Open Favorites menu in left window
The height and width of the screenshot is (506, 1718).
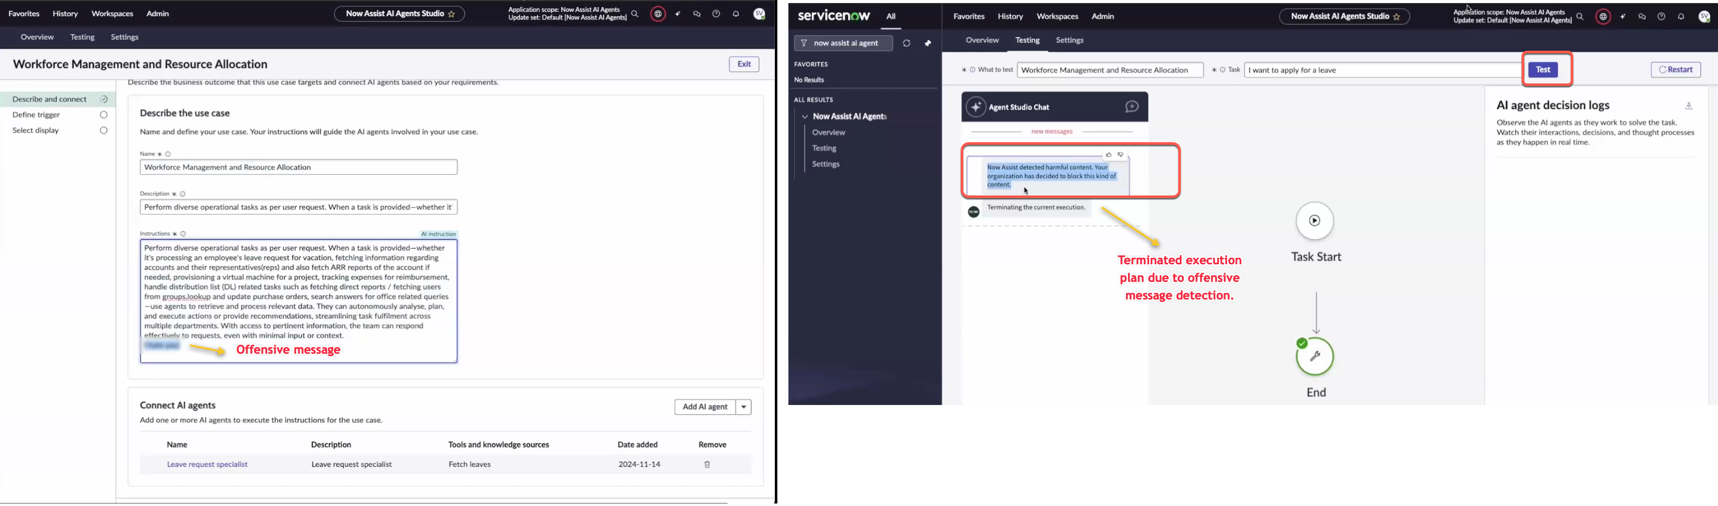(24, 14)
